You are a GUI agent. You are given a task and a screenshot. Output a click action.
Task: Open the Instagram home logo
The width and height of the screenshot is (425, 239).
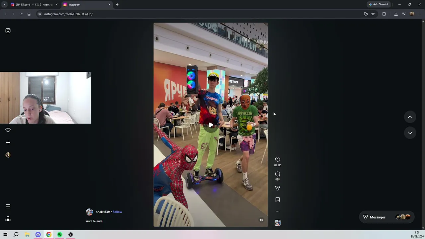pos(8,31)
